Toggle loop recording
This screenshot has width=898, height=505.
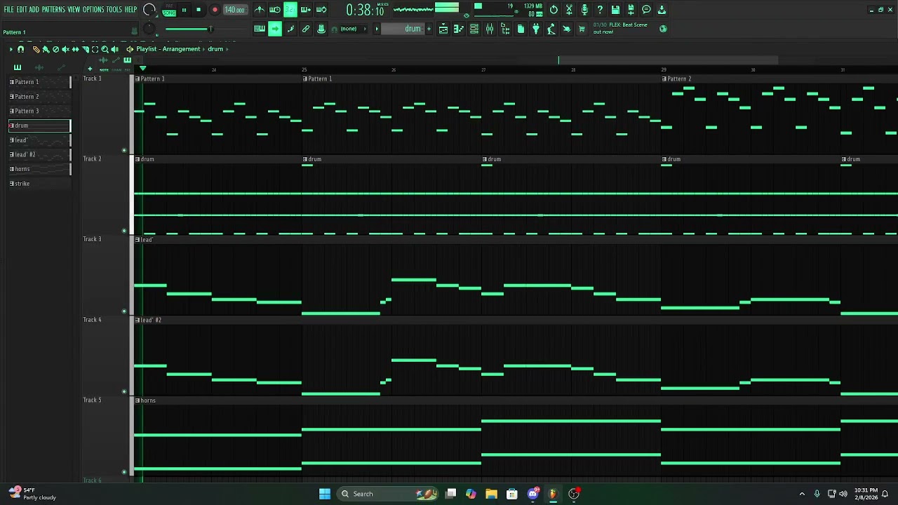point(321,10)
